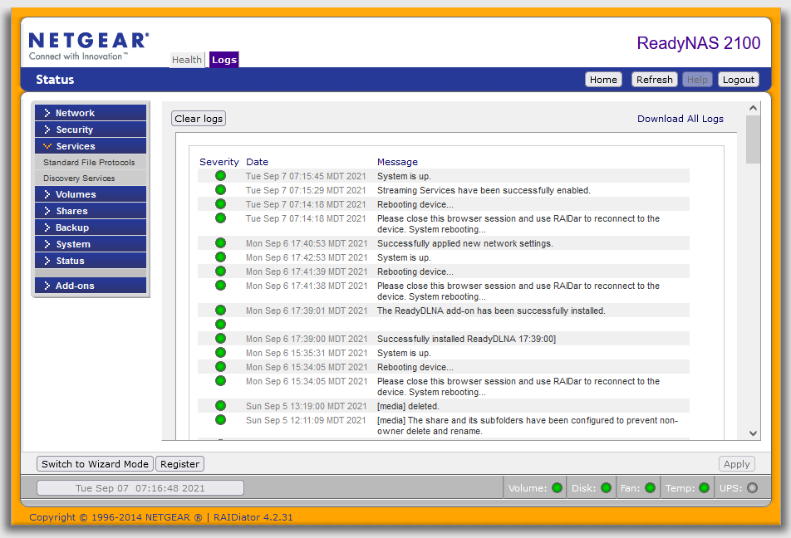This screenshot has width=791, height=538.
Task: Collapse the Services sidebar section
Action: (91, 146)
